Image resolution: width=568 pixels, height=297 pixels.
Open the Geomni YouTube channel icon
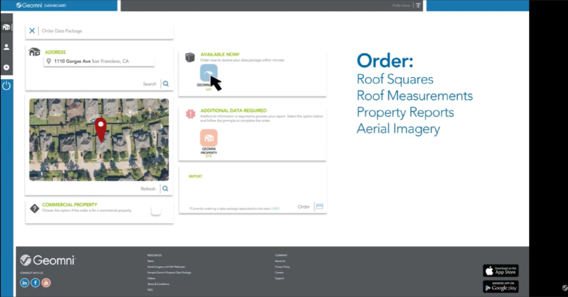(46, 283)
